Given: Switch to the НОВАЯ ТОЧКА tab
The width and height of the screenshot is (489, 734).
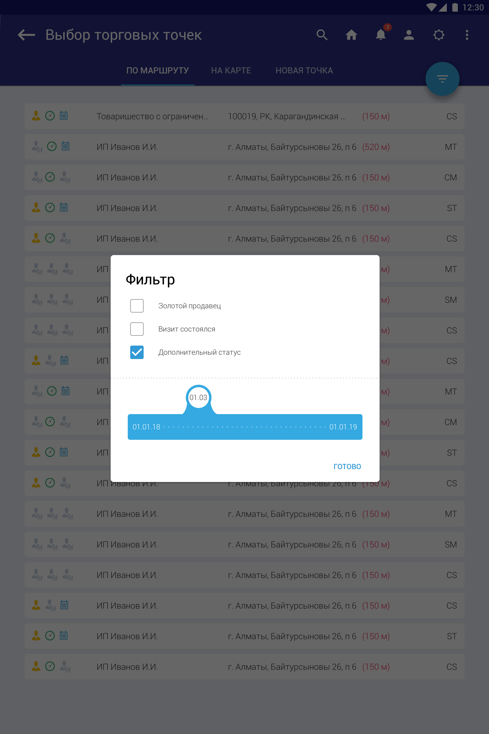Looking at the screenshot, I should pyautogui.click(x=304, y=71).
